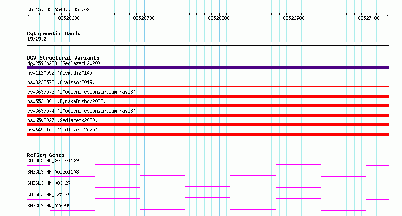Click ruler position 83526900
This screenshot has width=402, height=216.
click(x=294, y=18)
